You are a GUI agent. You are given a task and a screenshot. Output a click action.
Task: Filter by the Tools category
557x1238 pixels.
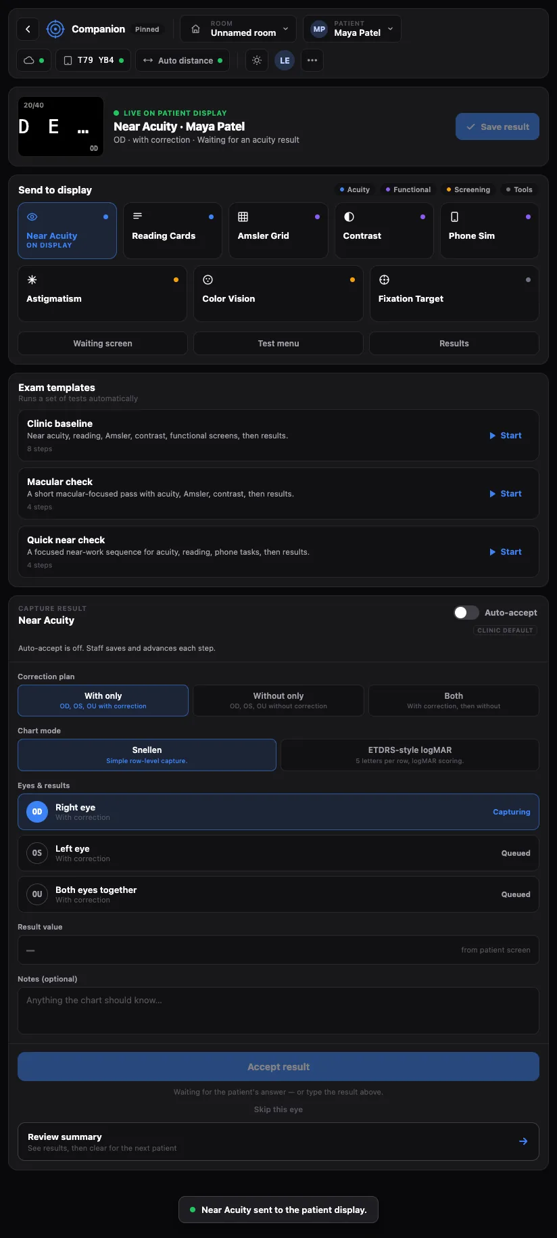[519, 189]
